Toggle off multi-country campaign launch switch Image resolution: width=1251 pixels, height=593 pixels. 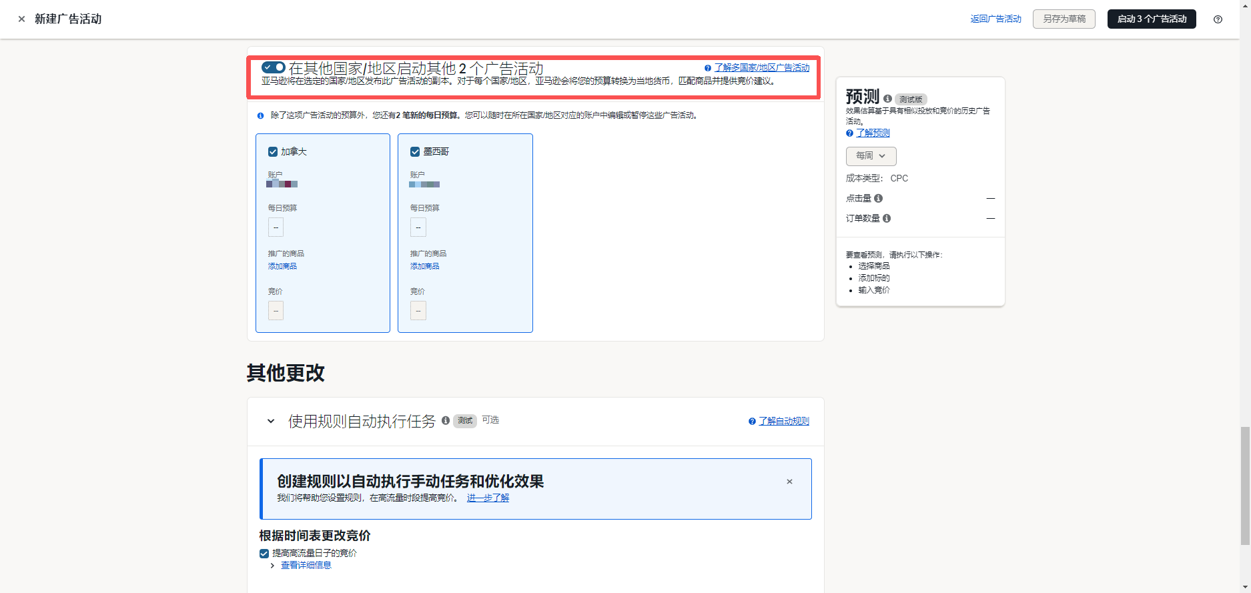pos(273,67)
